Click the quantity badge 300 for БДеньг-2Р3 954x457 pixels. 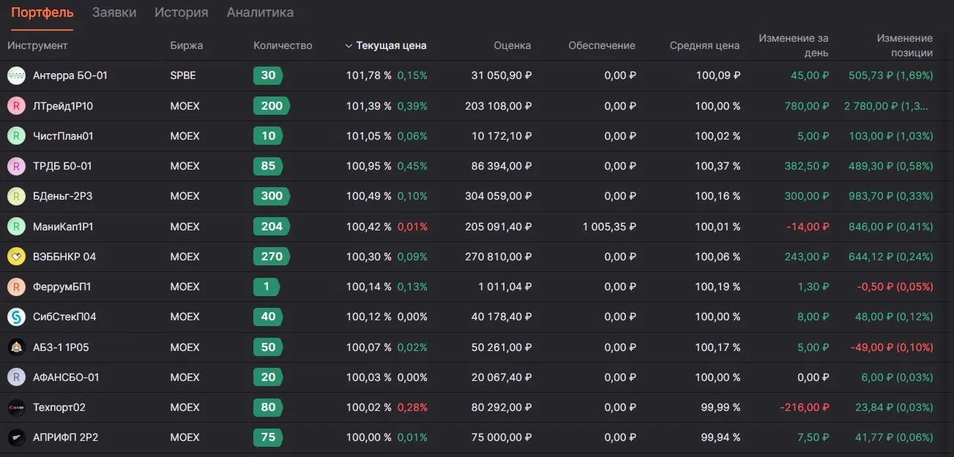coord(272,196)
